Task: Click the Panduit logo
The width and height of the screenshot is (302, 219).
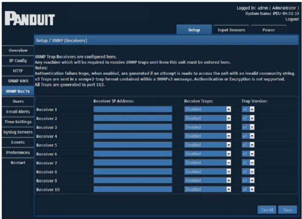Action: pyautogui.click(x=30, y=19)
